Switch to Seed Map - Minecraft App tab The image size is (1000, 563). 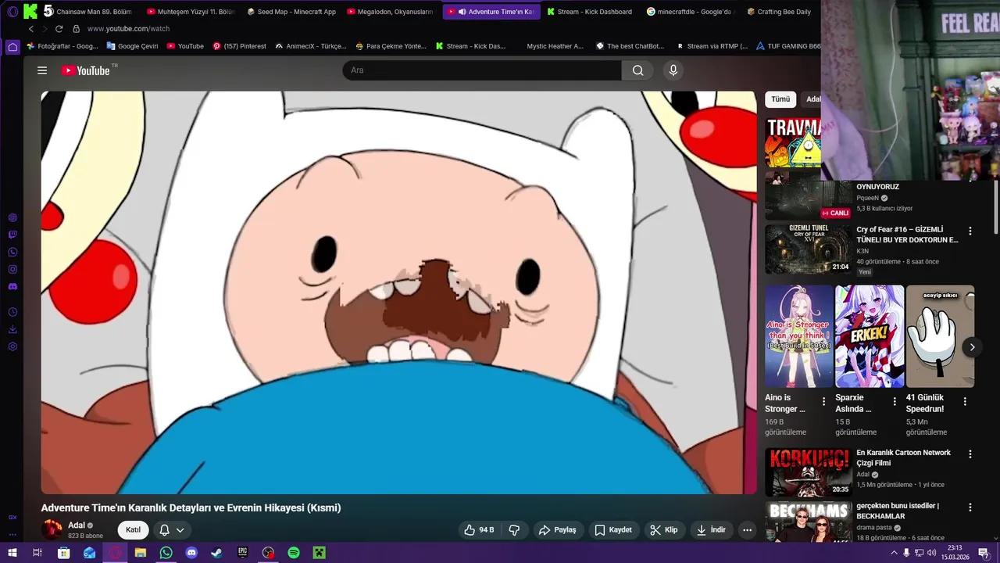(x=291, y=12)
